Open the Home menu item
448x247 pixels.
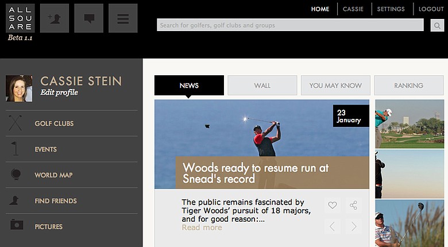(320, 9)
